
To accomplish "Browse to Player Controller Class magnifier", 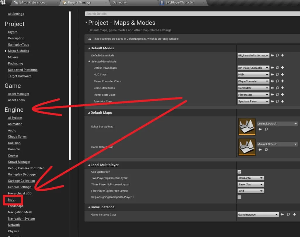I will 277,81.
